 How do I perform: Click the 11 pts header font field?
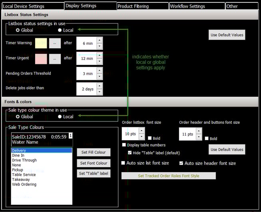[x=187, y=134]
